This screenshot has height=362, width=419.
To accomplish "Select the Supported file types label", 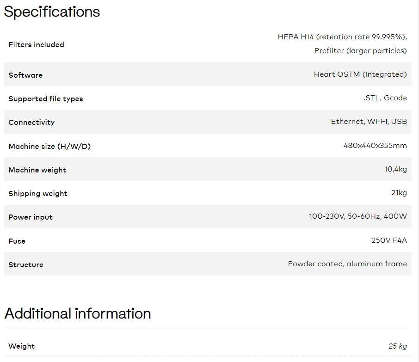I will [x=46, y=99].
